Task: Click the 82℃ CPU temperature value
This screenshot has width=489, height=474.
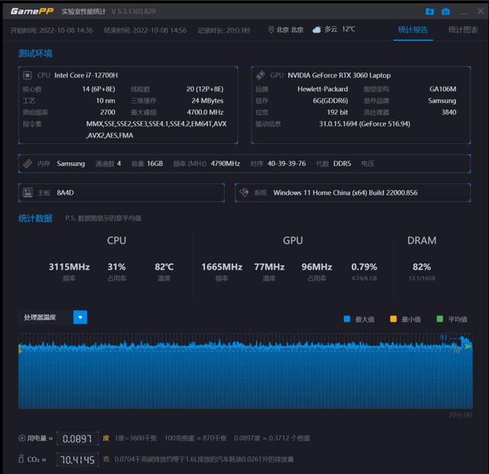Action: click(164, 267)
